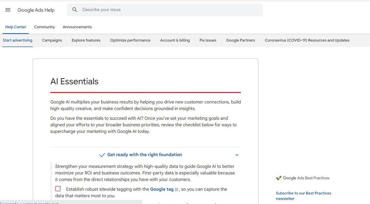Open the Campaigns section
The image size is (370, 204).
click(52, 40)
